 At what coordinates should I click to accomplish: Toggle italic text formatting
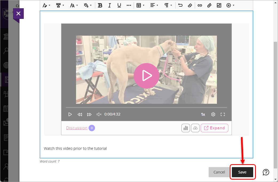point(110,5)
